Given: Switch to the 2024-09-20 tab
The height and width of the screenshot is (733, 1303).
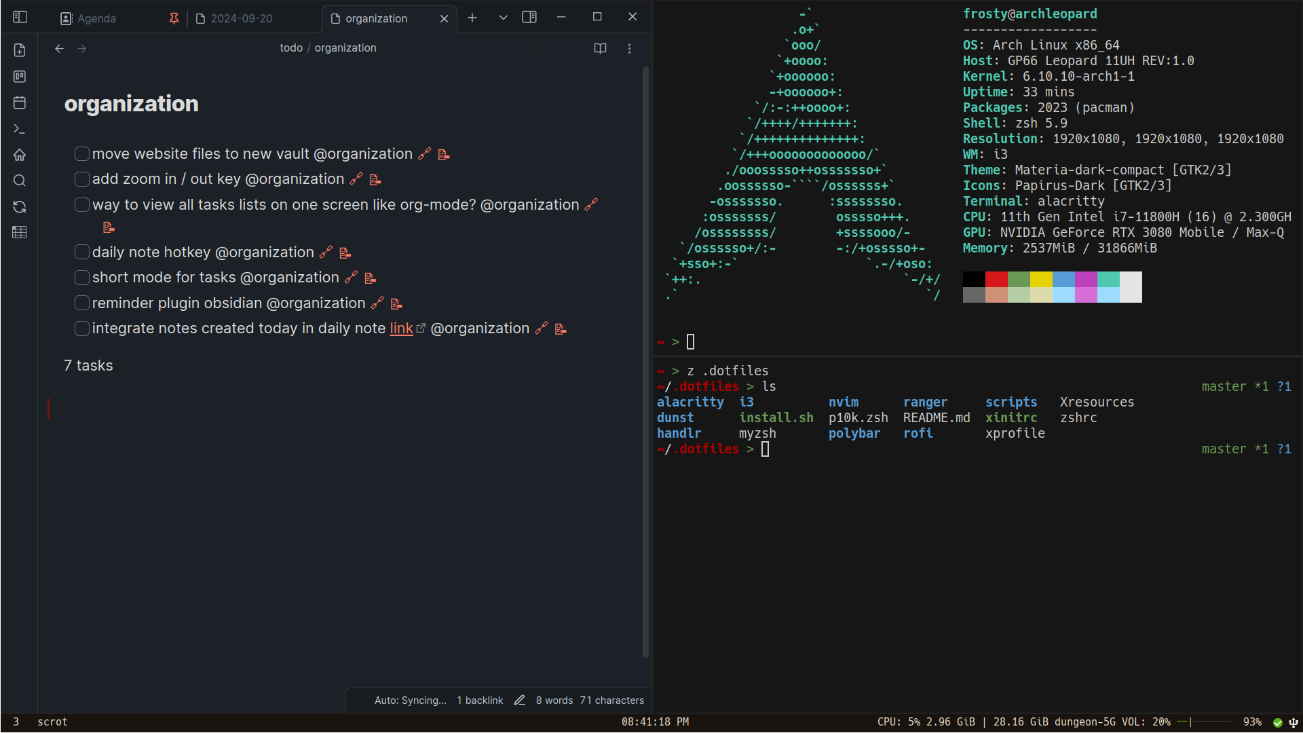Looking at the screenshot, I should 241,18.
